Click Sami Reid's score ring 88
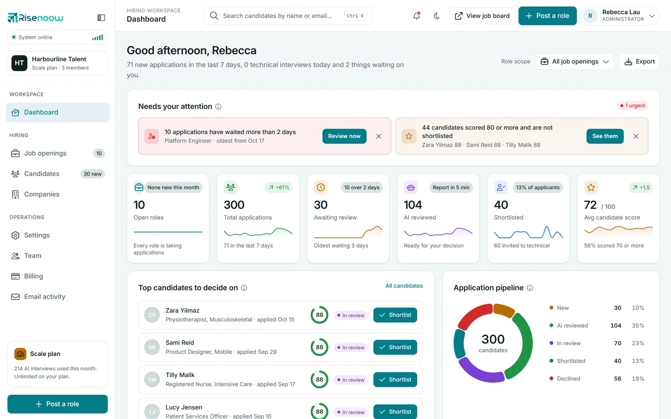 (320, 347)
